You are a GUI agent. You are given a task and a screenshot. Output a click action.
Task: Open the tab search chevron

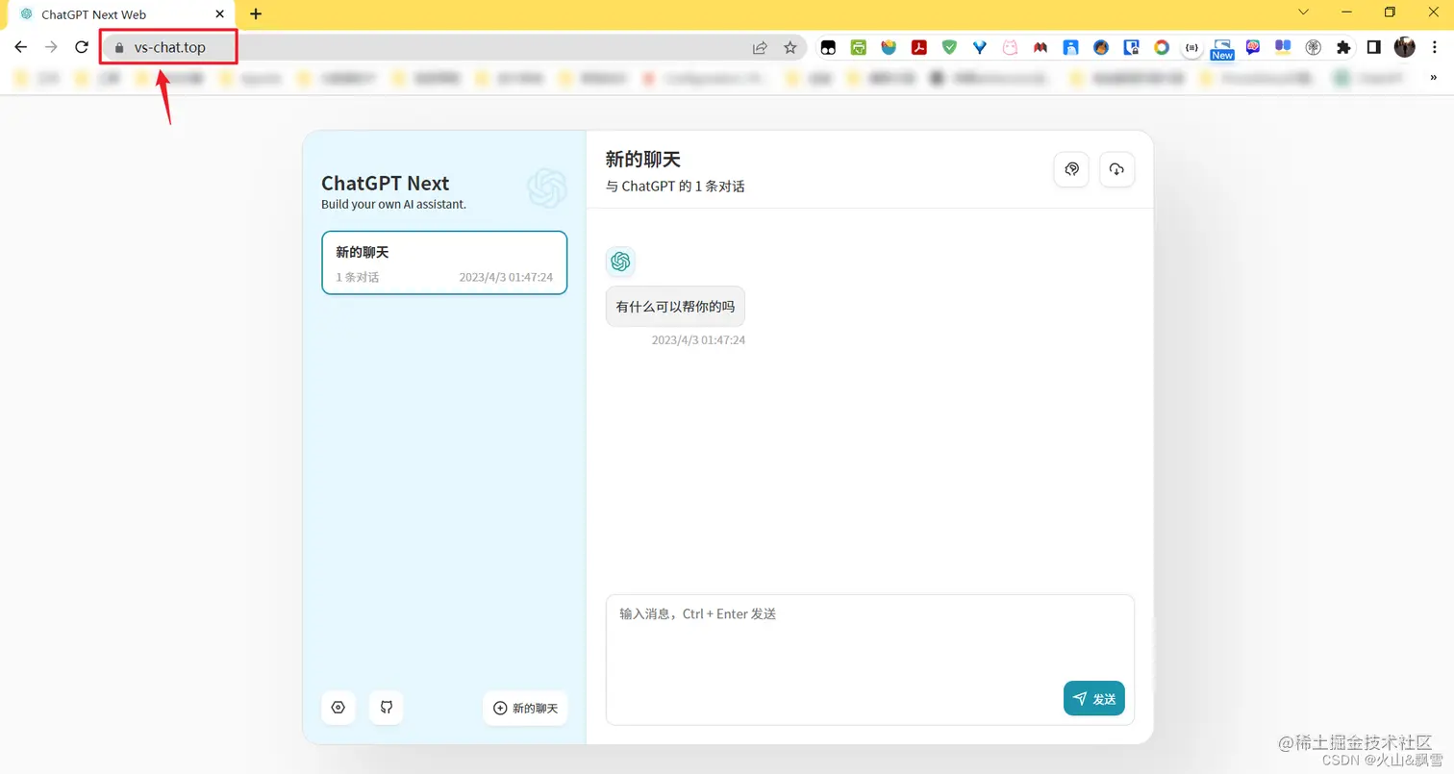(1304, 12)
